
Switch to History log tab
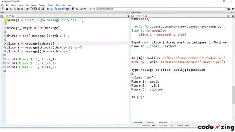tap(150, 122)
